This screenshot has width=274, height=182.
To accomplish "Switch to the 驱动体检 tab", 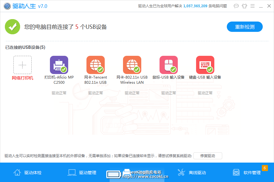I will pos(27,172).
